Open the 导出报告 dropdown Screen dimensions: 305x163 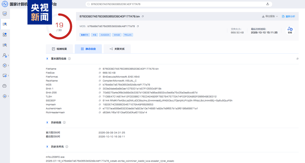click(270, 16)
